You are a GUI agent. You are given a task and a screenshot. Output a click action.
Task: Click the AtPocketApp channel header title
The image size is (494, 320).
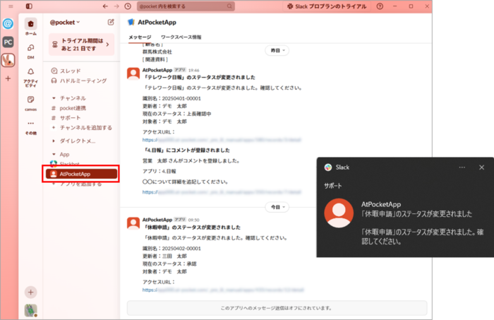157,23
